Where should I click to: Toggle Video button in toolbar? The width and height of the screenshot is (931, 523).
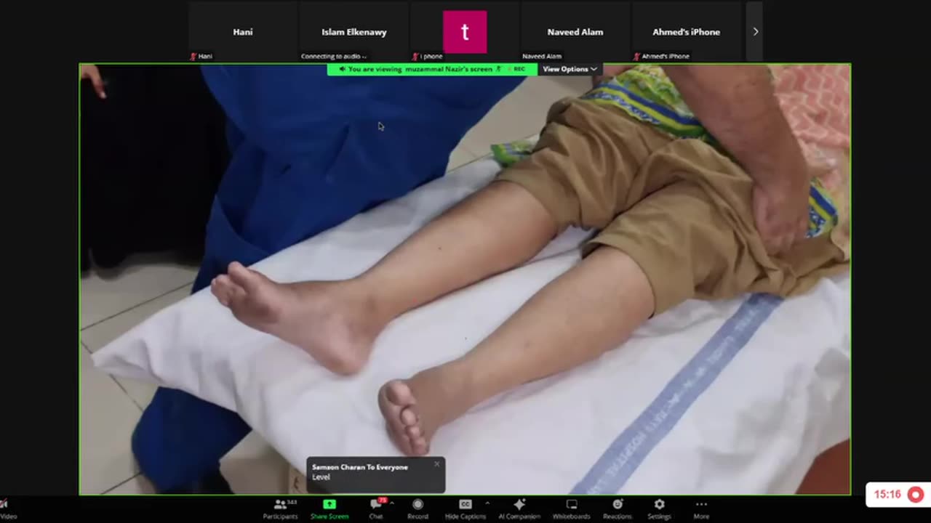click(x=7, y=508)
